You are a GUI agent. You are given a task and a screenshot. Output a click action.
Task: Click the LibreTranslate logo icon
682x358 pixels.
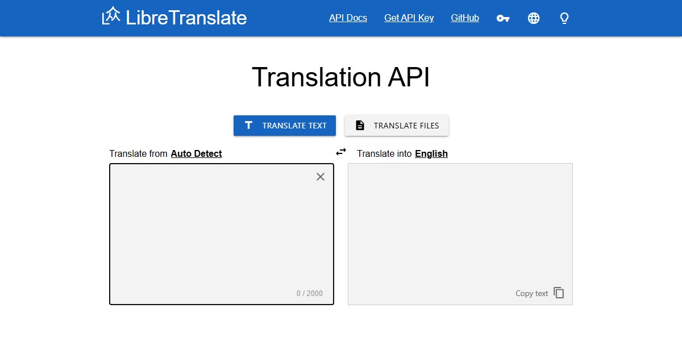pyautogui.click(x=111, y=16)
